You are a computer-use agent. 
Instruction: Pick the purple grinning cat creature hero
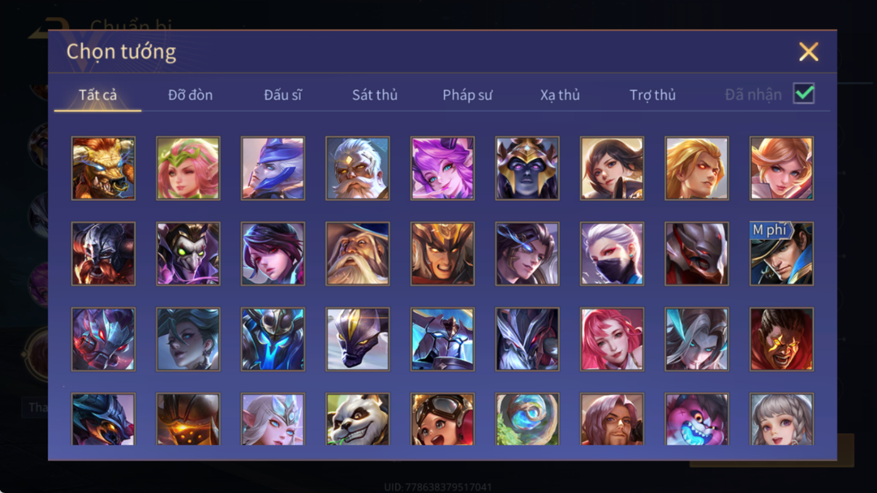[x=697, y=420]
